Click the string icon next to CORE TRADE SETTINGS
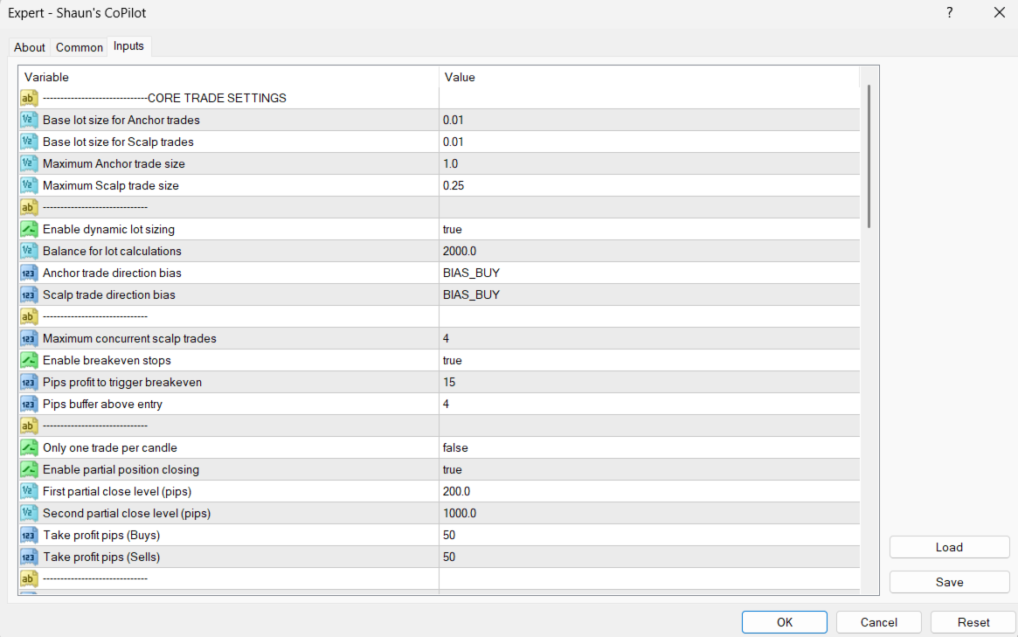 [x=29, y=98]
